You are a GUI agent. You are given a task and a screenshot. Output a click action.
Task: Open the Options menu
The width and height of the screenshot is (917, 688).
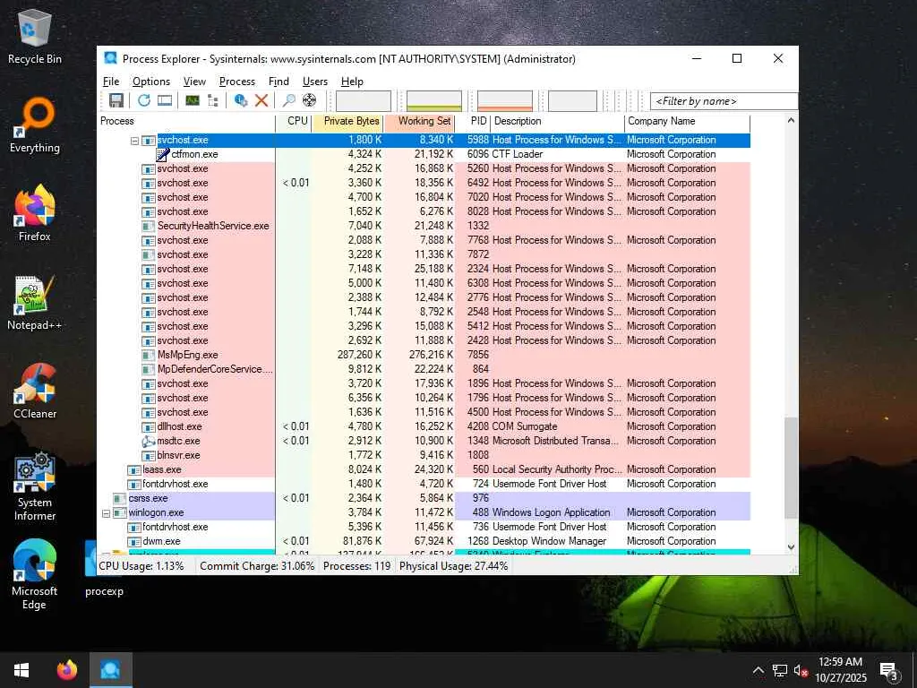point(150,82)
